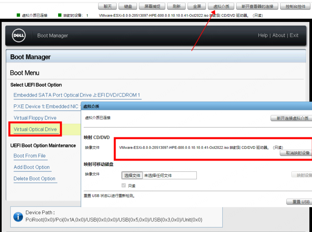Open the 虚拟介质 virtual media toolbar button
Image resolution: width=312 pixels, height=232 pixels.
click(x=221, y=6)
